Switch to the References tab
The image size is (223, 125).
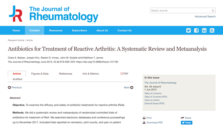click(x=66, y=74)
